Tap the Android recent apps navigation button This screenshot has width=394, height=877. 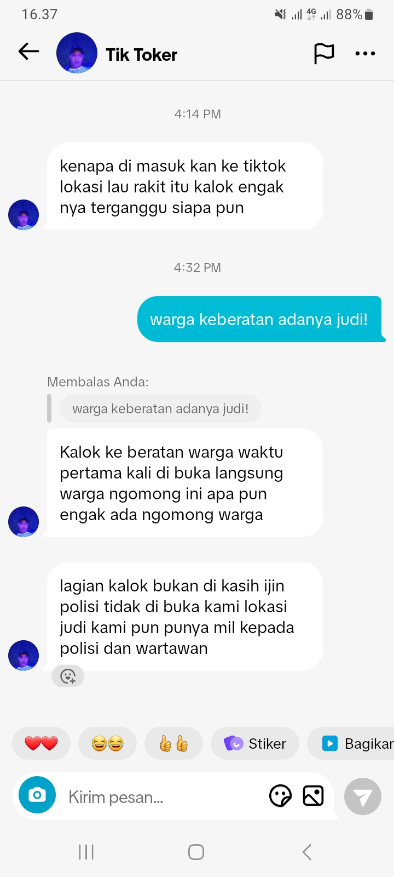[86, 852]
